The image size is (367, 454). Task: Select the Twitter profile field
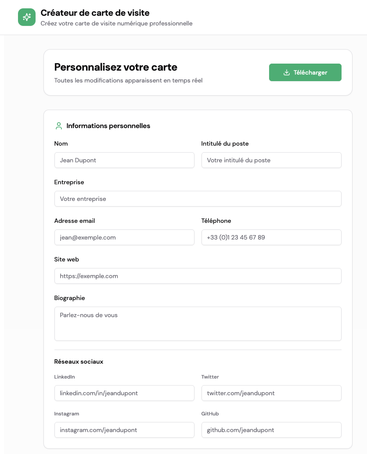coord(271,393)
